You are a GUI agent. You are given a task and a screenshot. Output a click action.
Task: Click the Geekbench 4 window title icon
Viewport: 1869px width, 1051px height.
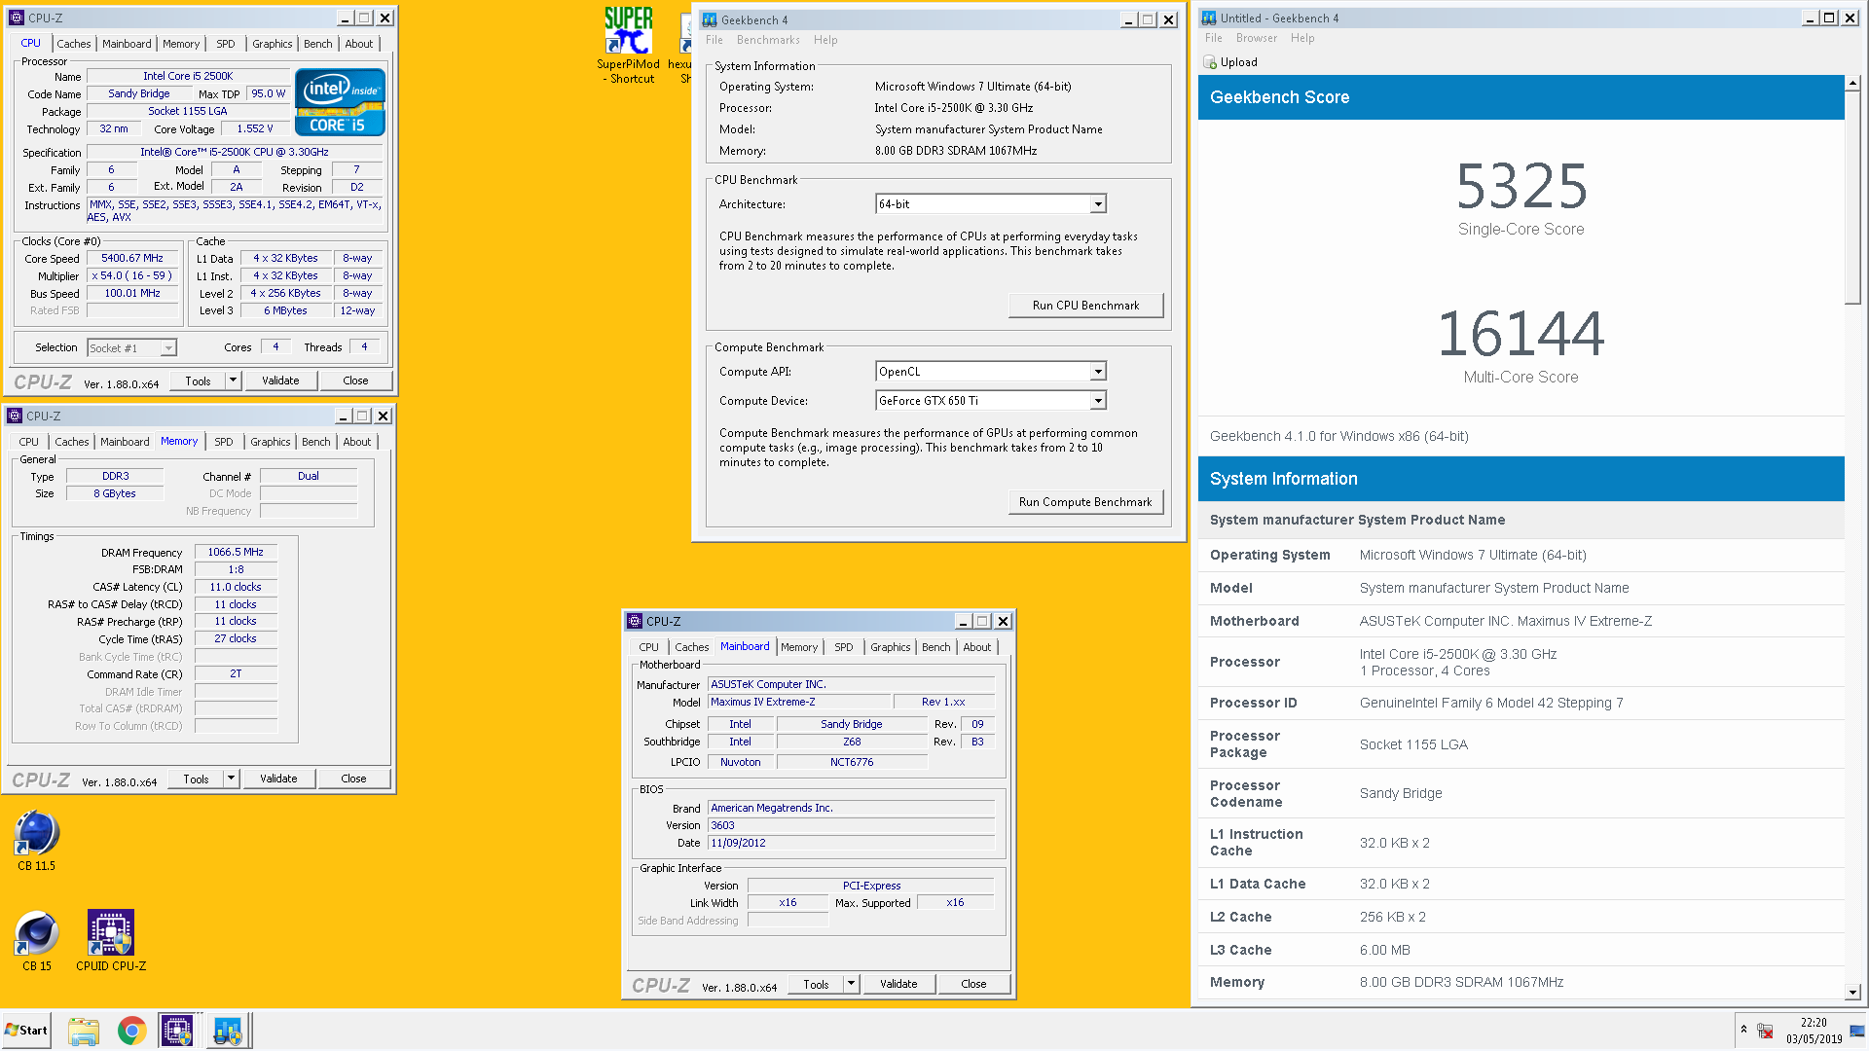click(x=709, y=19)
